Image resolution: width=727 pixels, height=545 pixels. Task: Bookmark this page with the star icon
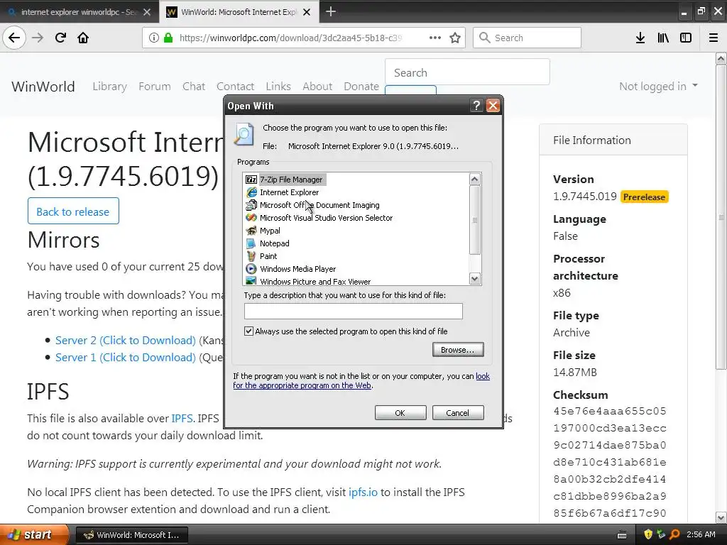[455, 38]
